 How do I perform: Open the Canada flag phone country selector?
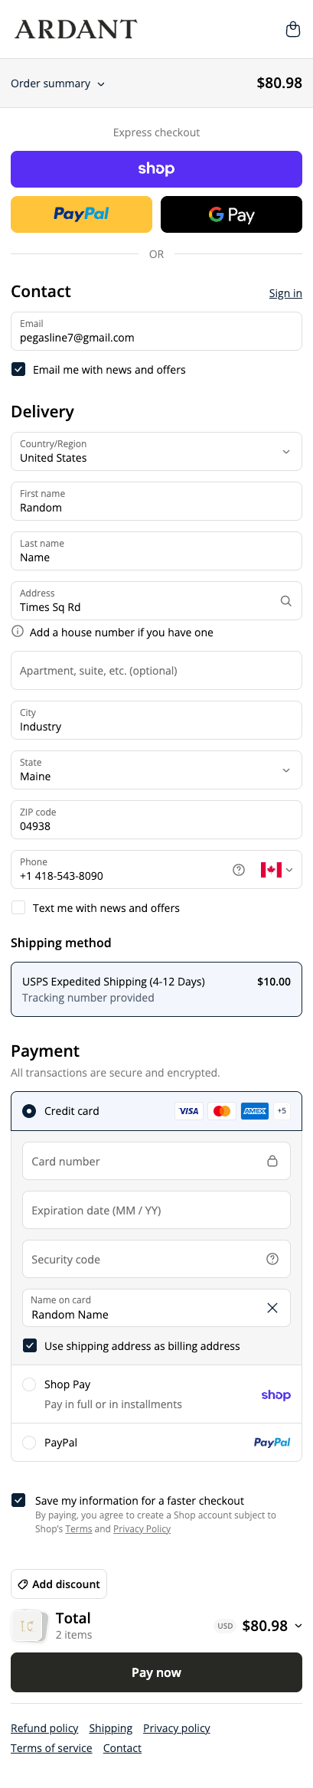click(277, 870)
